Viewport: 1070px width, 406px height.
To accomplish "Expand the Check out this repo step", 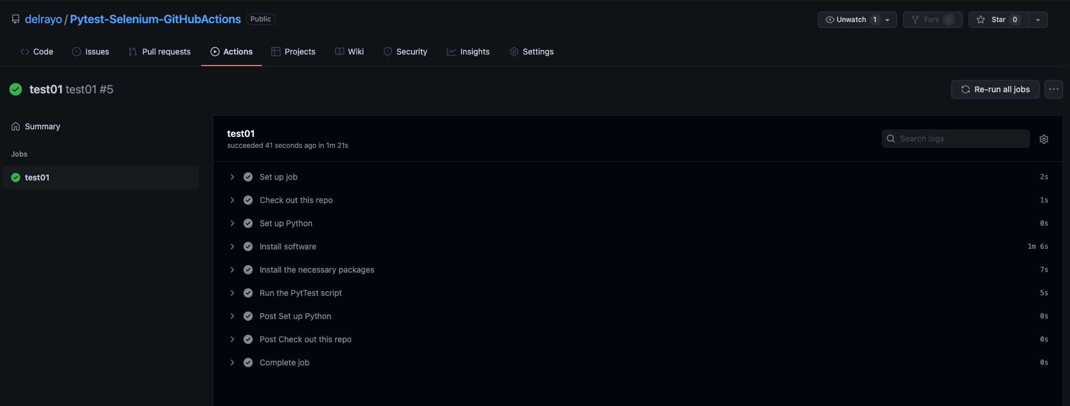I will click(232, 200).
